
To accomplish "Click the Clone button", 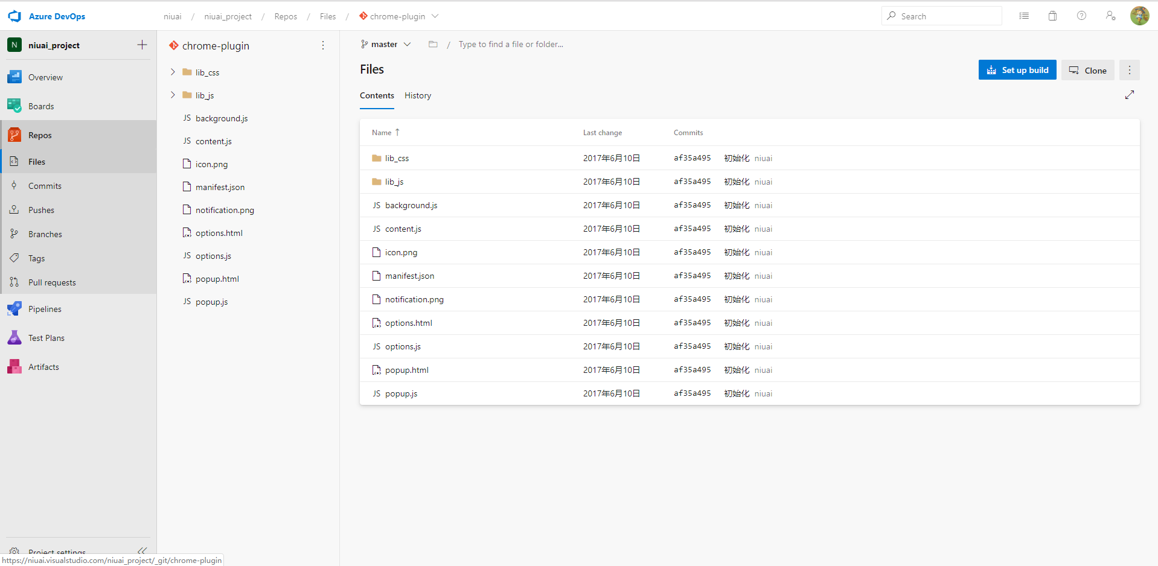I will tap(1087, 69).
